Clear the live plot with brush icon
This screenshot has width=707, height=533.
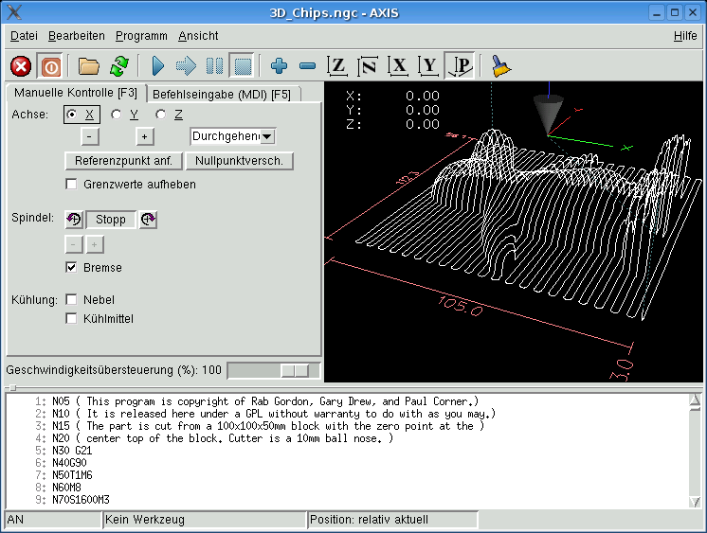tap(500, 66)
